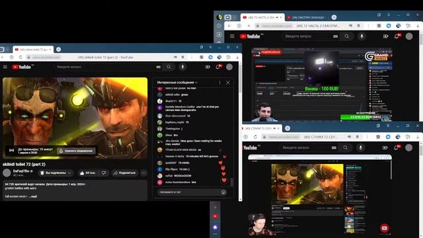Open YouTube guide menu in skibidi toilet window
This screenshot has height=238, width=423.
5,67
